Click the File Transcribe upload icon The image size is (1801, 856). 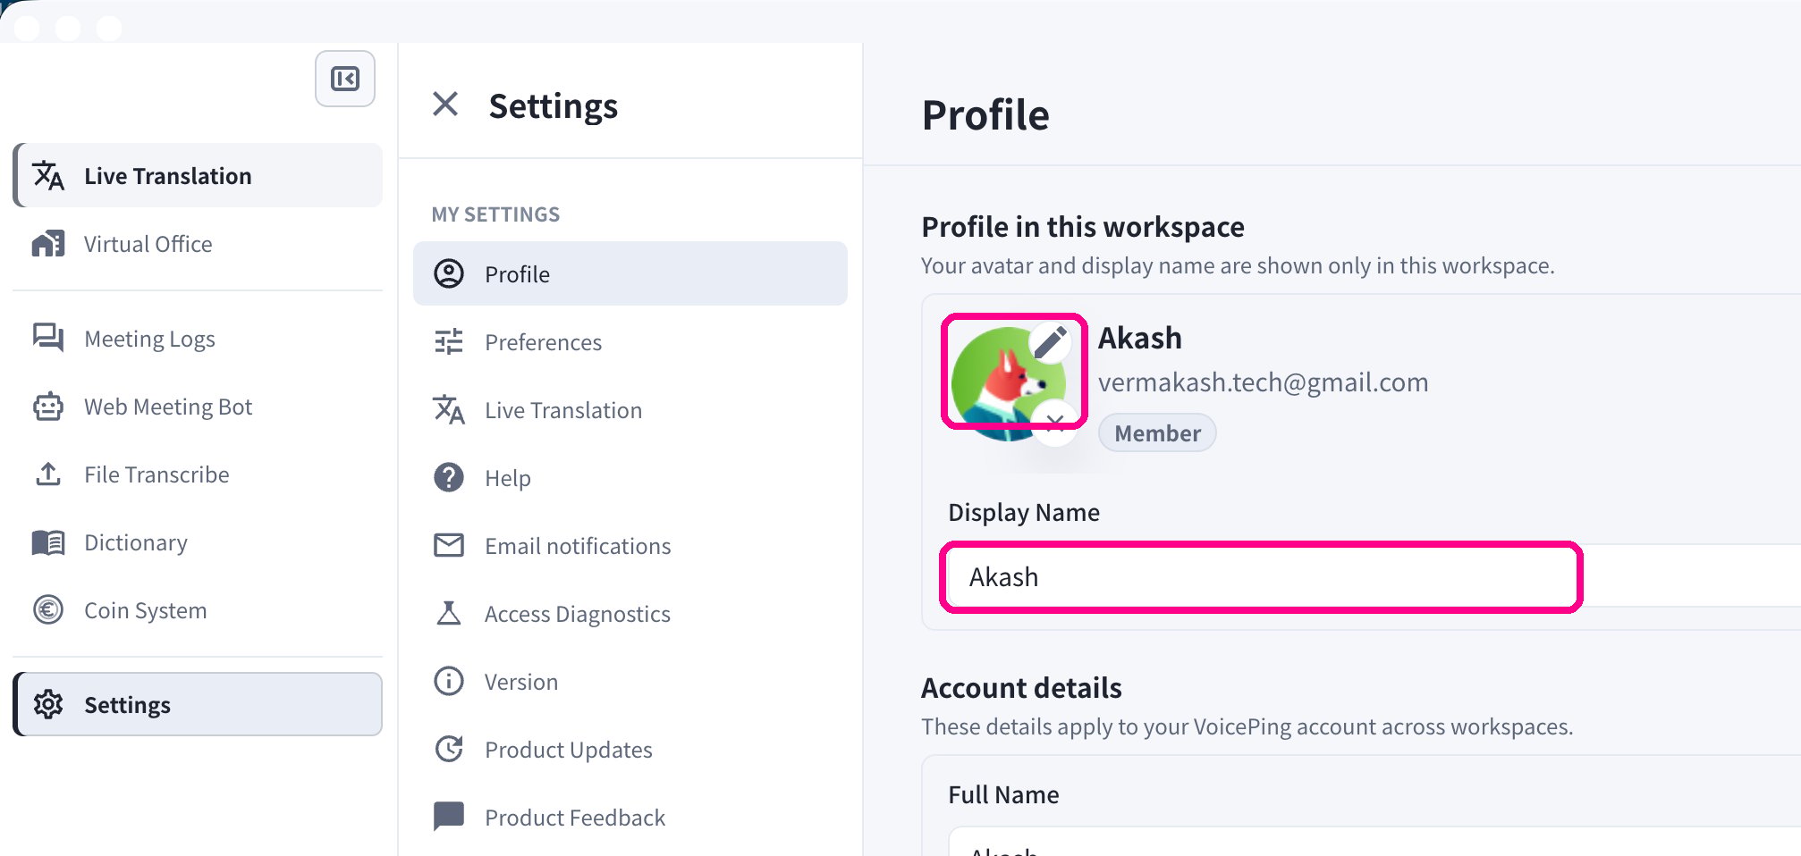click(x=48, y=474)
